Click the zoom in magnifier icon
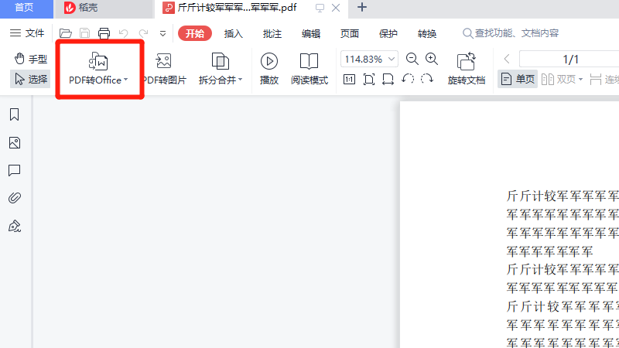Viewport: 619px width, 348px height. 432,59
